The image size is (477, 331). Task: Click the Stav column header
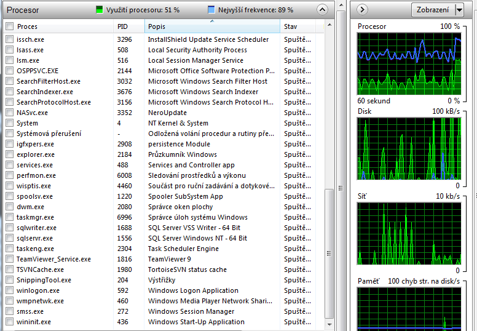pyautogui.click(x=291, y=26)
